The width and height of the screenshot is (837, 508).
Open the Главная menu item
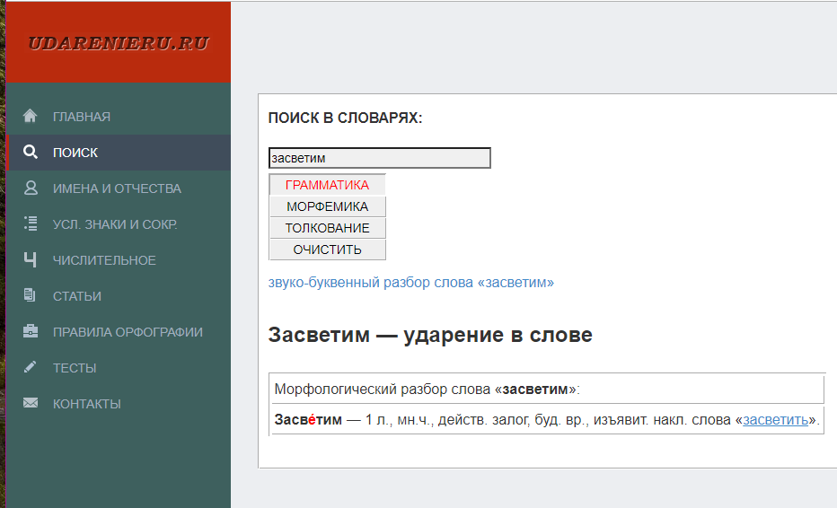(82, 117)
